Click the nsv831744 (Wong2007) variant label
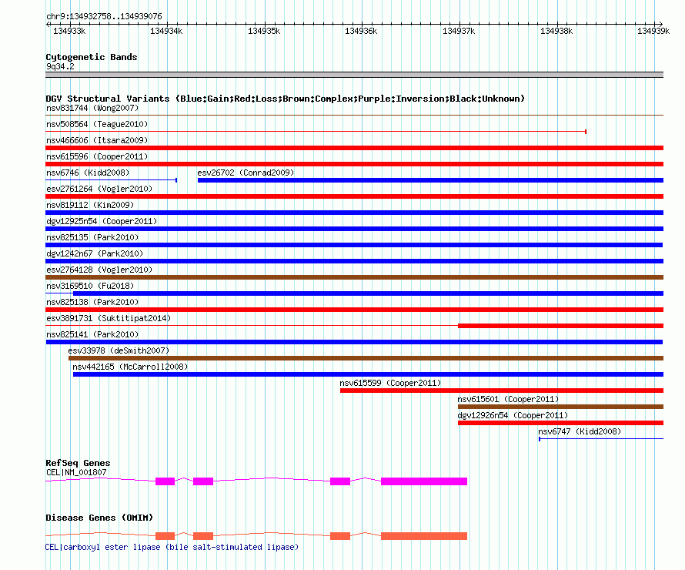This screenshot has height=570, width=685. point(92,108)
